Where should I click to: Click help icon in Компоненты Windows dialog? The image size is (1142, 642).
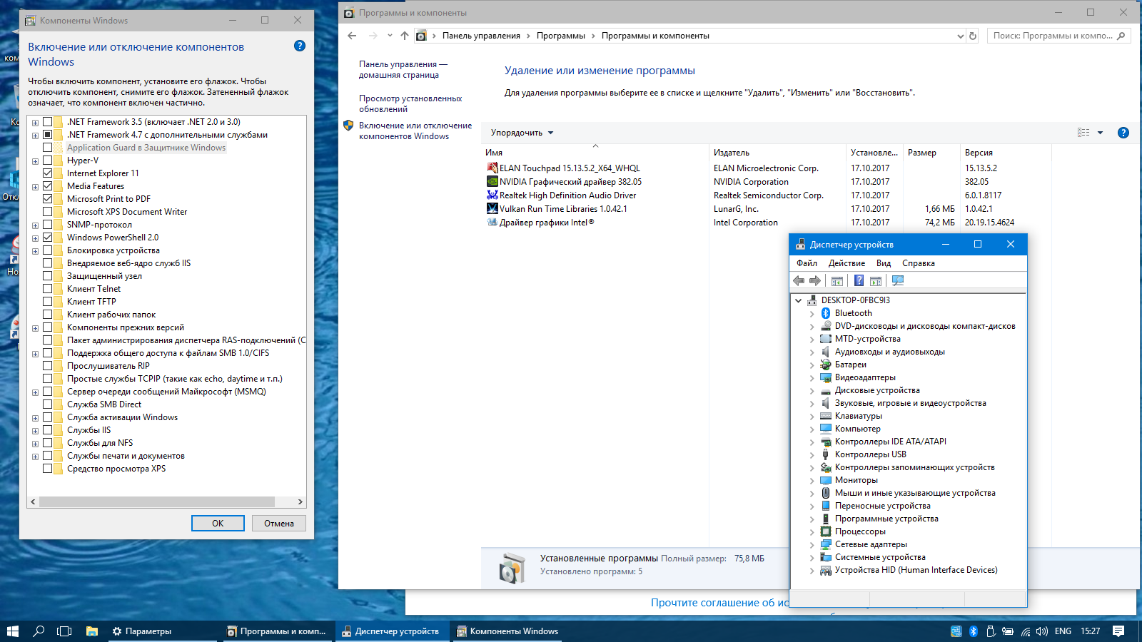pyautogui.click(x=300, y=46)
